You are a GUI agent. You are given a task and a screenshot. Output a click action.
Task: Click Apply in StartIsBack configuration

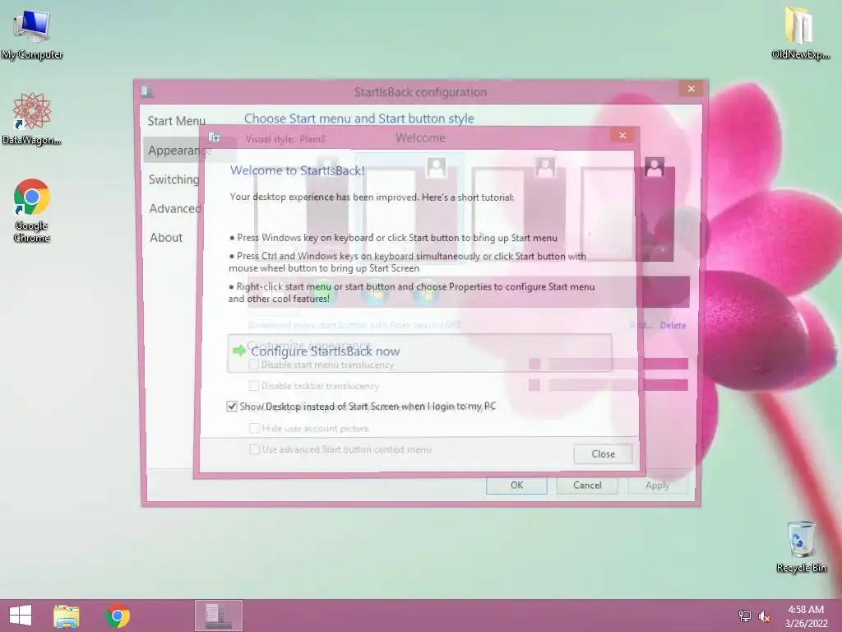click(x=657, y=486)
